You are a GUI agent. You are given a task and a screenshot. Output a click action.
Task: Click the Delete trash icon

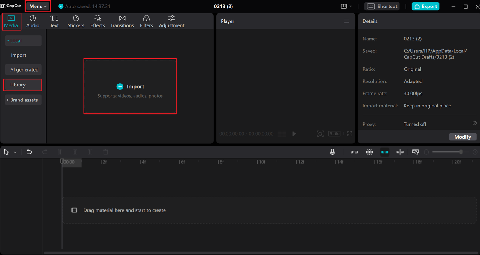(x=105, y=152)
